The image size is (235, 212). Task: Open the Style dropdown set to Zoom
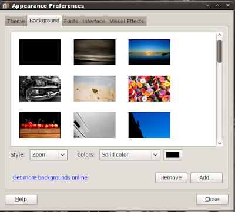pos(49,155)
